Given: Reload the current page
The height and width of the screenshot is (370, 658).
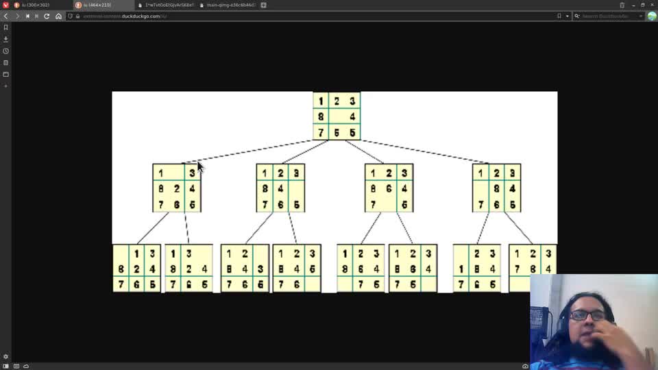Looking at the screenshot, I should 47,16.
